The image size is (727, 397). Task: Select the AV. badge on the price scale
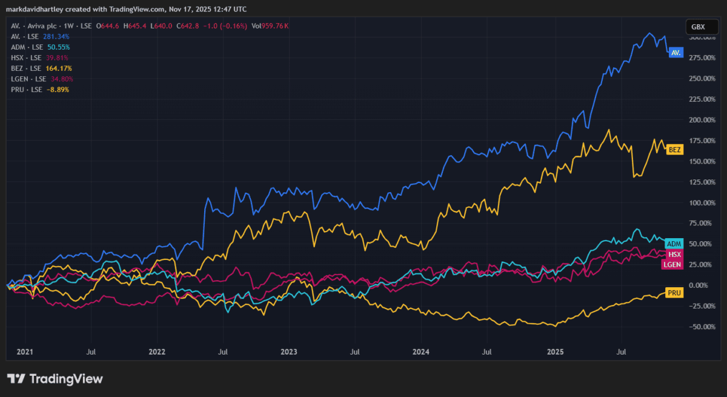(676, 52)
